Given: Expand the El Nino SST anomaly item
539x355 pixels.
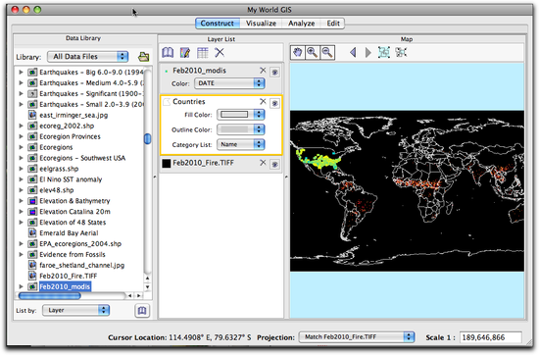Looking at the screenshot, I should (x=21, y=179).
